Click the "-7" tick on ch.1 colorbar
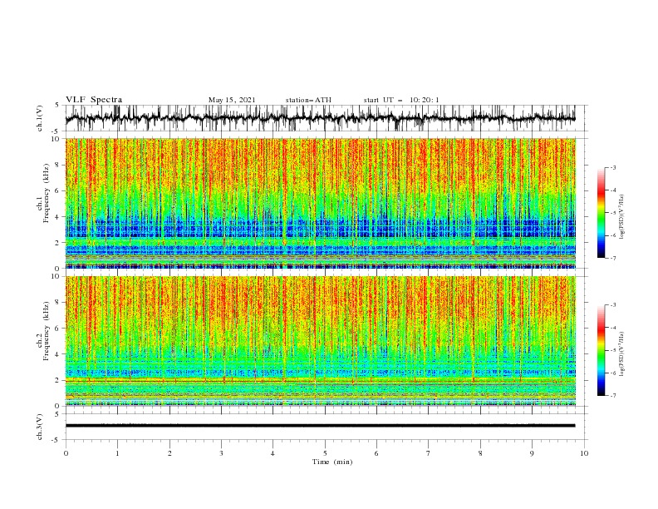This screenshot has height=509, width=658. (612, 258)
